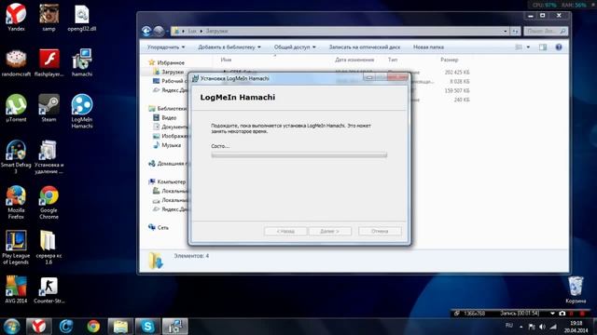597x335 pixels.
Task: Launch Counter-Strike desktop shortcut
Action: pyautogui.click(x=49, y=289)
